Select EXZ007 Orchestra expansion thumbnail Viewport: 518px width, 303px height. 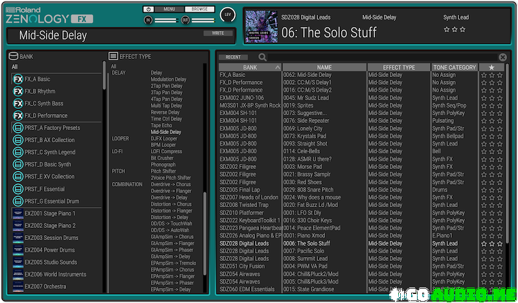[x=18, y=287]
